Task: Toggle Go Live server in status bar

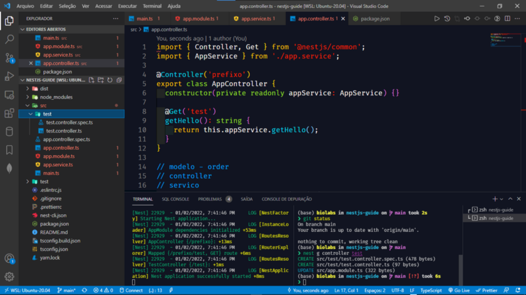Action: point(459,290)
